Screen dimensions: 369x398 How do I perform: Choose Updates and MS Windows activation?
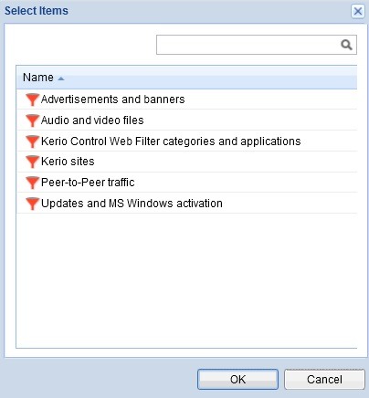tap(186, 204)
